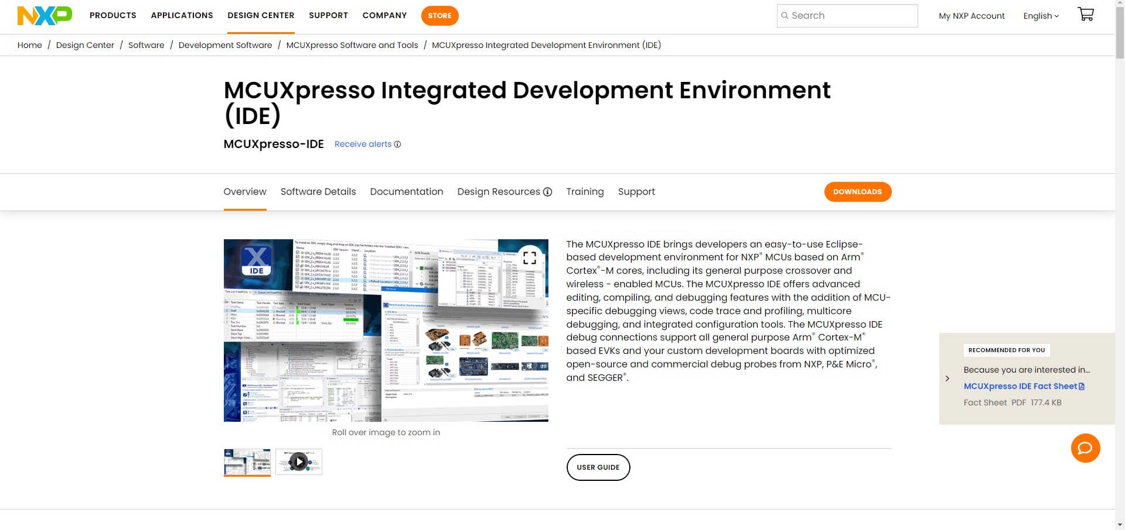1125x530 pixels.
Task: Click the scrollbar up arrow
Action: coord(1120,4)
